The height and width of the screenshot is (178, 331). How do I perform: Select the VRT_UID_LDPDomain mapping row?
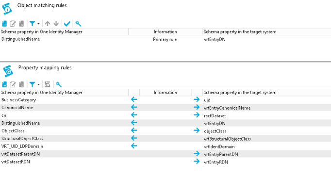[165, 146]
